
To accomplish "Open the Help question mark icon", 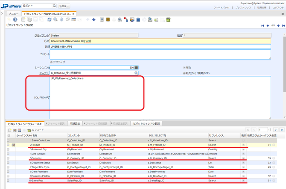I will (15, 20).
